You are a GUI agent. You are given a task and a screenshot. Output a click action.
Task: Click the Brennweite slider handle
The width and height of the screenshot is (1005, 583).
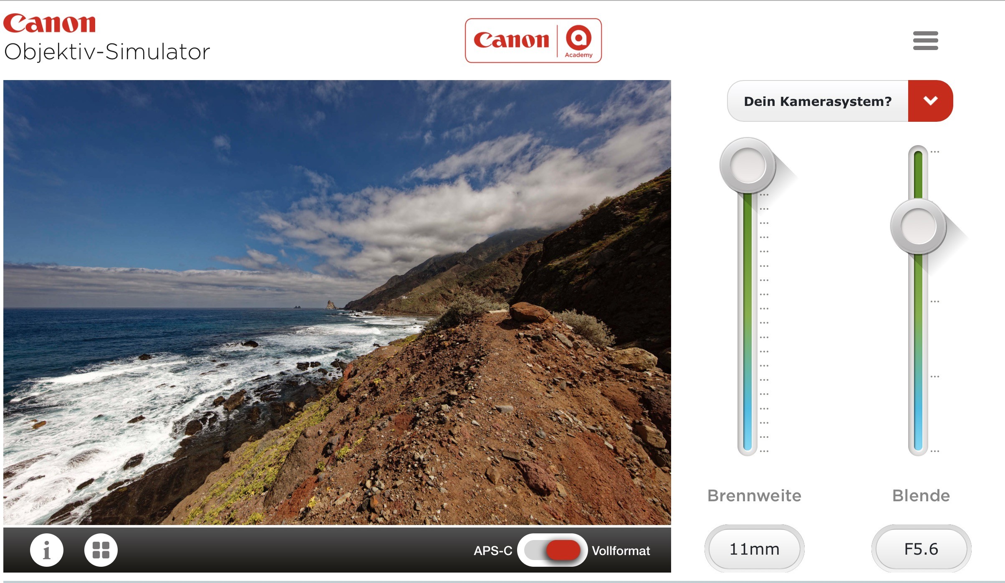point(748,166)
